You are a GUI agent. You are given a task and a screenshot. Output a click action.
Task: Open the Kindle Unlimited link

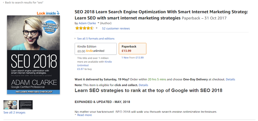tap(94, 63)
